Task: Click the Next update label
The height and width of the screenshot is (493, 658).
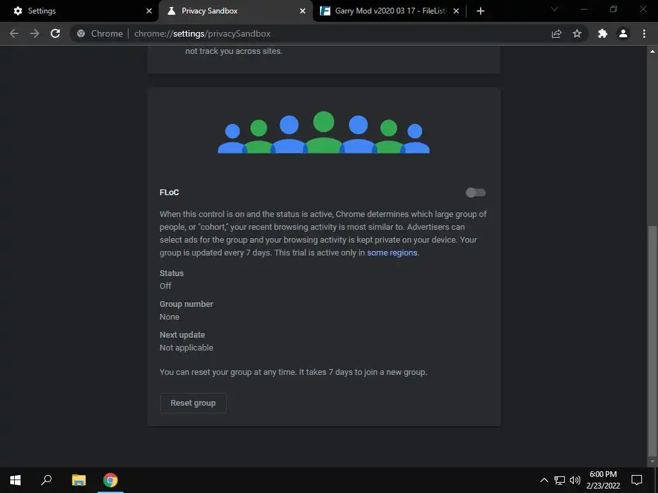Action: pyautogui.click(x=182, y=335)
